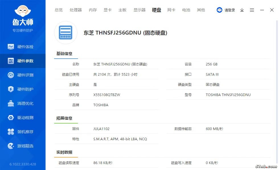Open the PC build recommendation clover icon
279x170 pixels.
11,132
